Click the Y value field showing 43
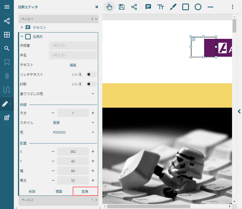This screenshot has width=242, height=209. pos(73,161)
